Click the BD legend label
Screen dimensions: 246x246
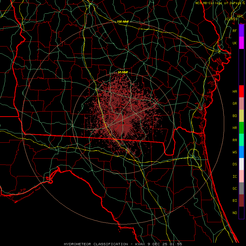click(235, 116)
